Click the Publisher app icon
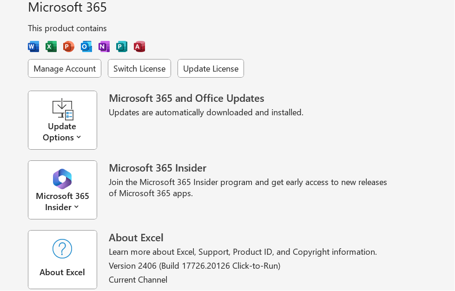The height and width of the screenshot is (291, 455). point(122,46)
